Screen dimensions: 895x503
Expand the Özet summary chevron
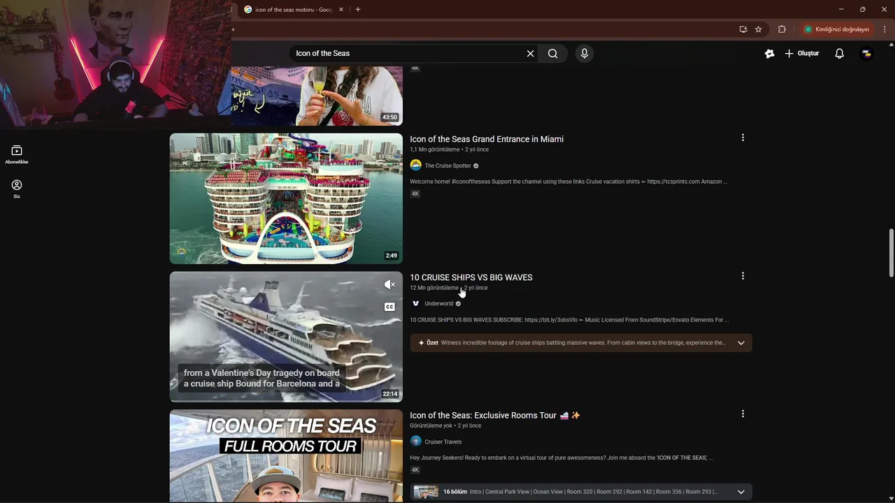[x=740, y=343]
